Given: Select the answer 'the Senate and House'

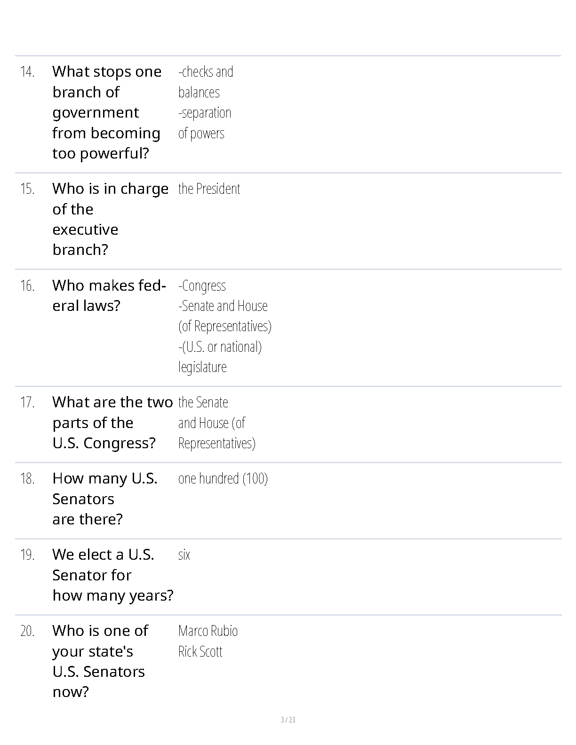Looking at the screenshot, I should coord(216,422).
